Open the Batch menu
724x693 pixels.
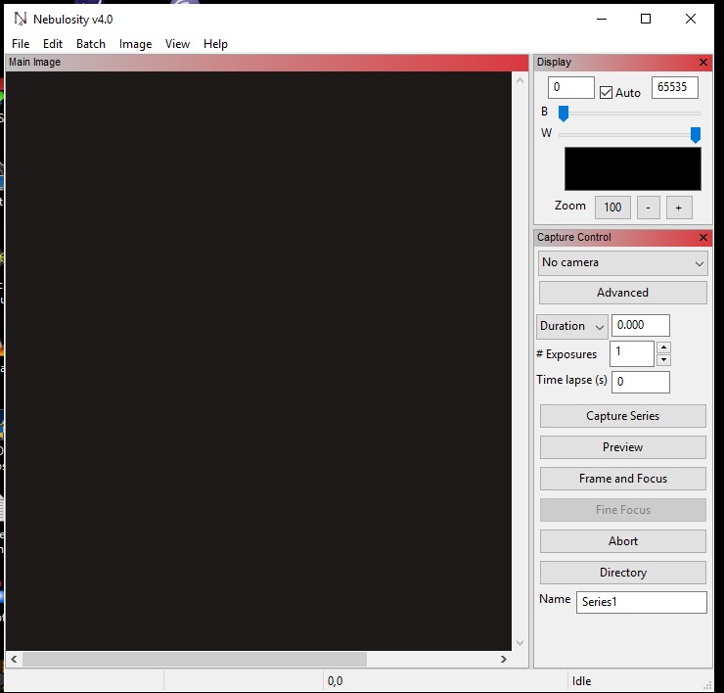(90, 44)
